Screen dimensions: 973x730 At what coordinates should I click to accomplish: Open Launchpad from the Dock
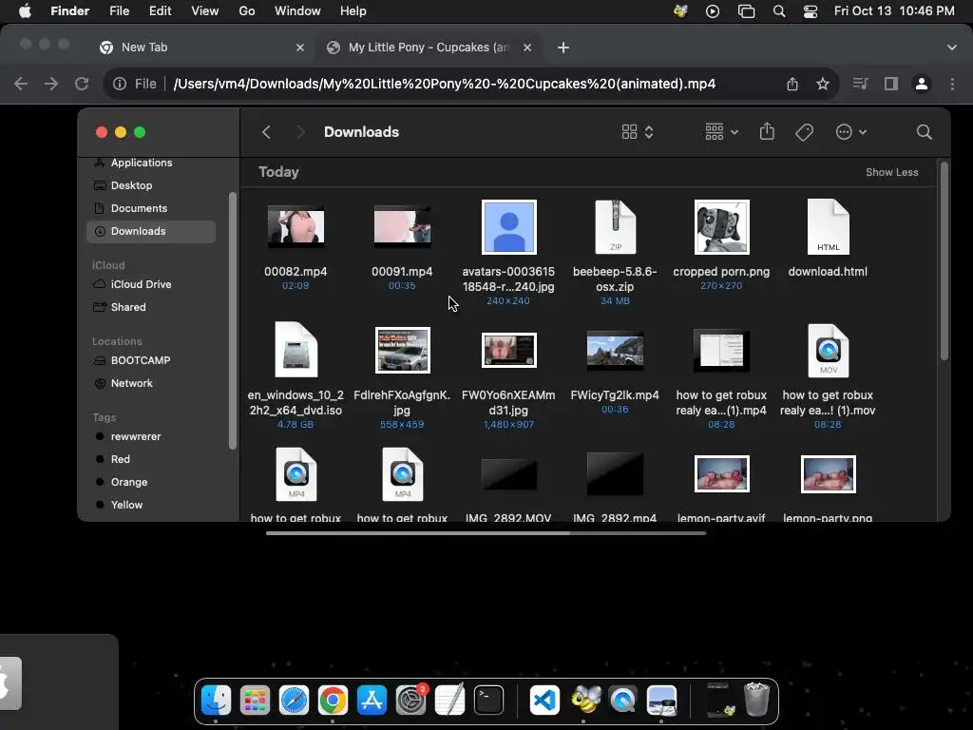pyautogui.click(x=255, y=701)
